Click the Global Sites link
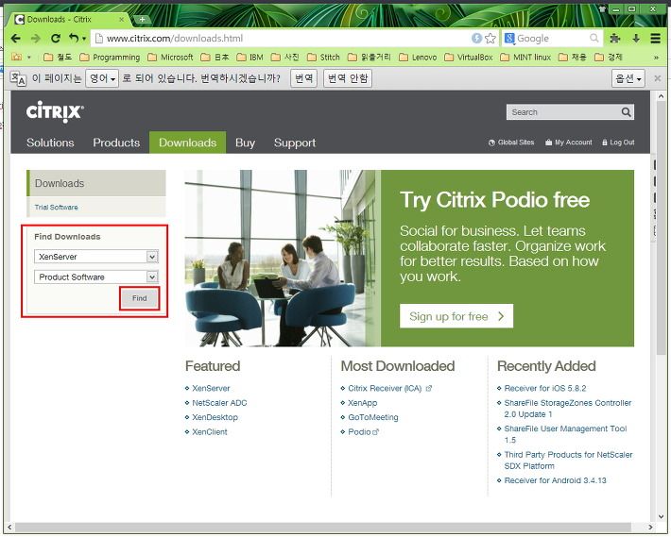The height and width of the screenshot is (537, 671). coord(511,143)
